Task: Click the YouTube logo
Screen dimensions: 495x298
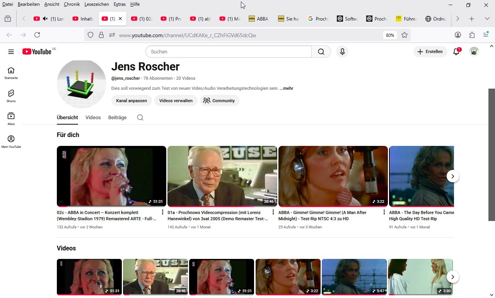Action: (x=37, y=52)
